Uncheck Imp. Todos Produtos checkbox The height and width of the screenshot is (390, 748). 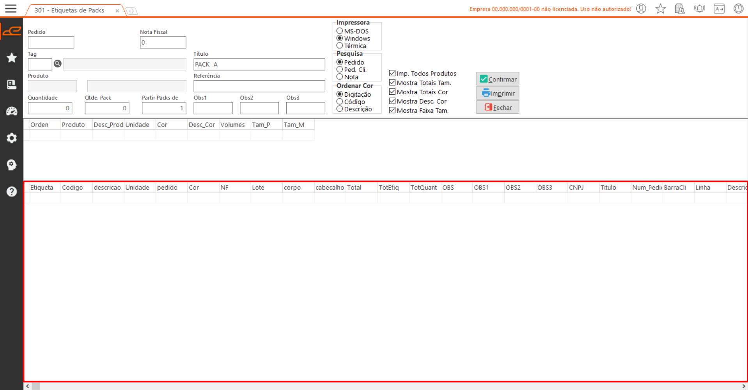pyautogui.click(x=392, y=73)
